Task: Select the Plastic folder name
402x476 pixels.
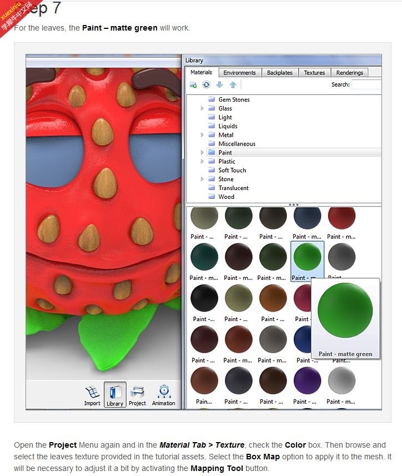Action: pyautogui.click(x=227, y=161)
